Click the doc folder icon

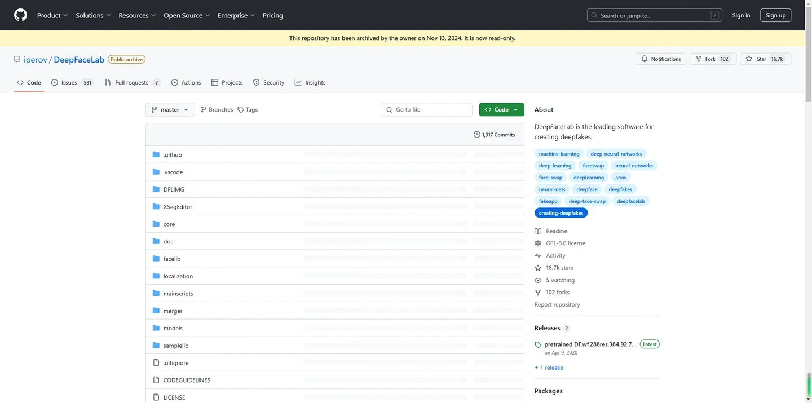156,241
